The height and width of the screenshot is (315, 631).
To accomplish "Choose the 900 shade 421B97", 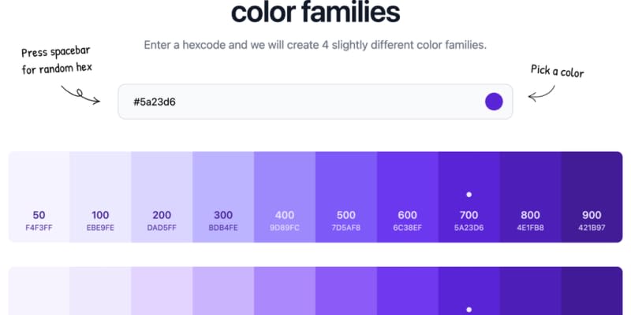I will pos(592,197).
